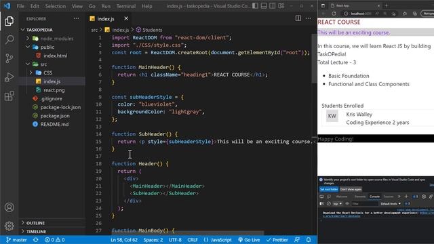Close the index.js editor tab

(x=126, y=18)
